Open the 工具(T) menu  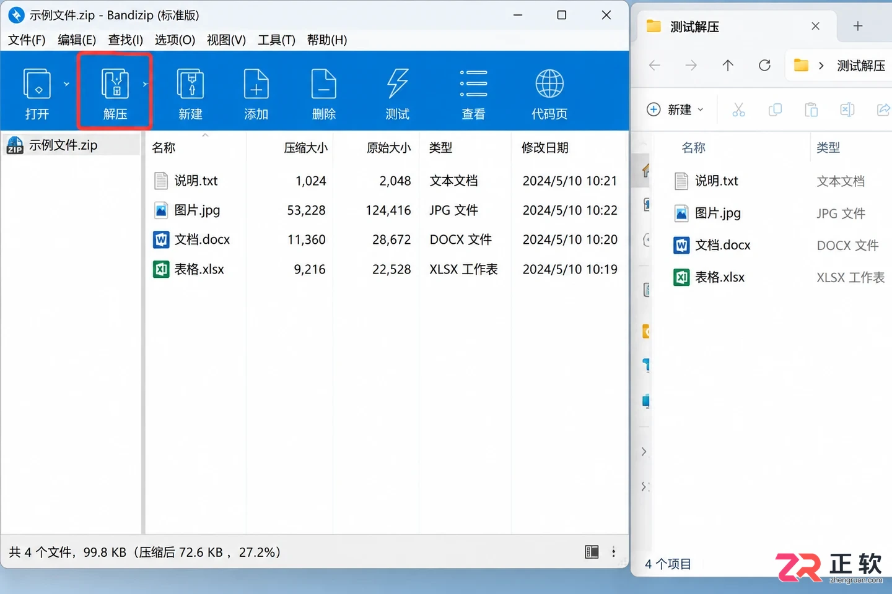pyautogui.click(x=276, y=40)
